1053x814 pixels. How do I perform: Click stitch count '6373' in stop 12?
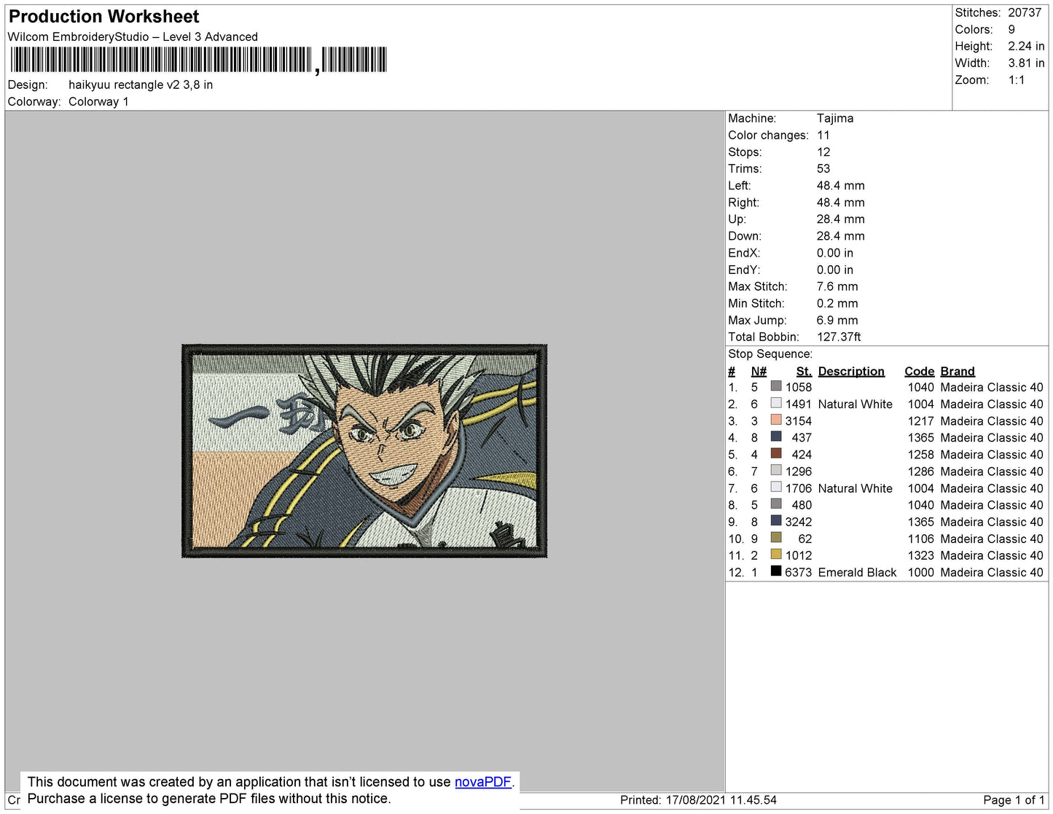point(798,572)
